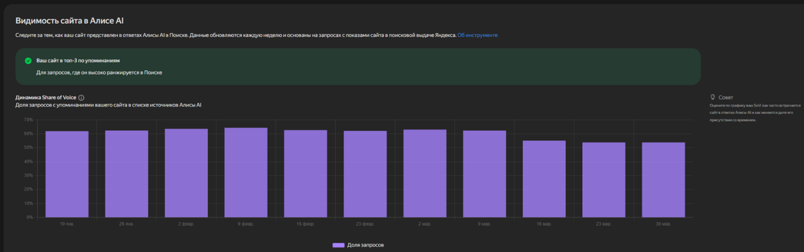Click the 23 февр. bar
804x252 pixels.
[365, 174]
